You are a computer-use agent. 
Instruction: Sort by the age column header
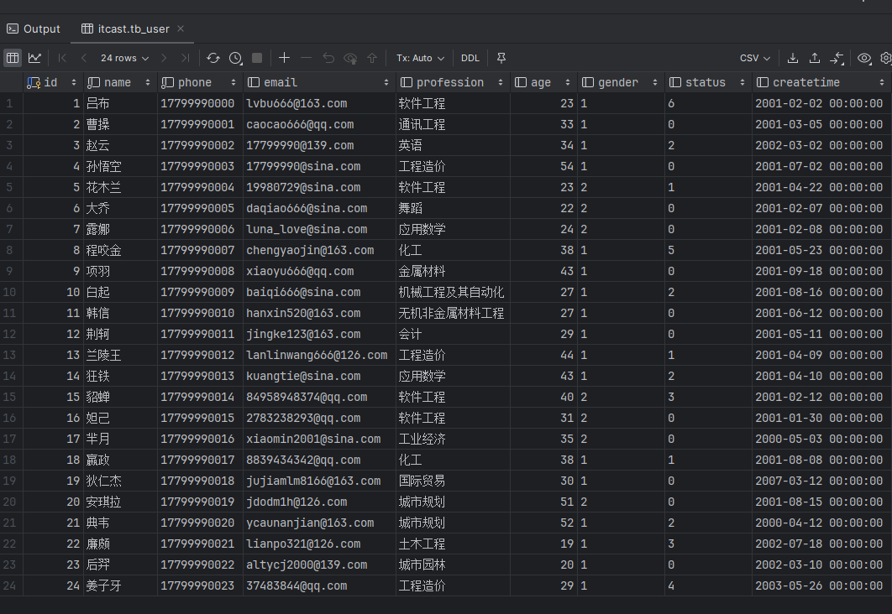(x=541, y=82)
